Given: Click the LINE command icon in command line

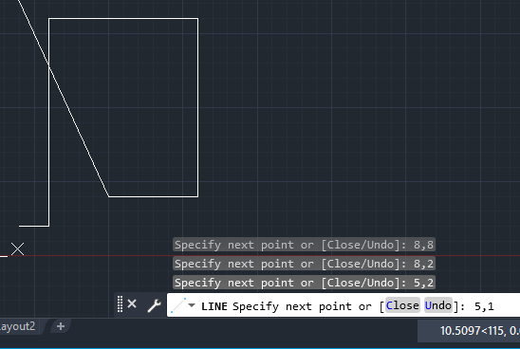Looking at the screenshot, I should [178, 305].
